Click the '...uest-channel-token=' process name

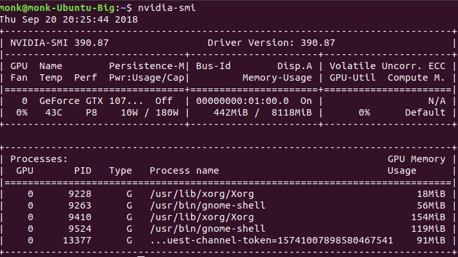pos(272,240)
